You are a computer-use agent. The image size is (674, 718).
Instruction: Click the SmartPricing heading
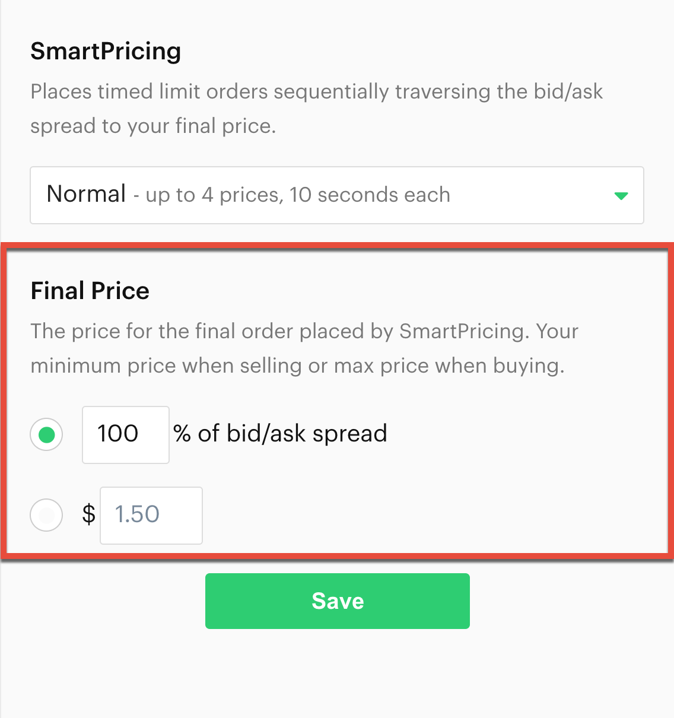pyautogui.click(x=106, y=52)
